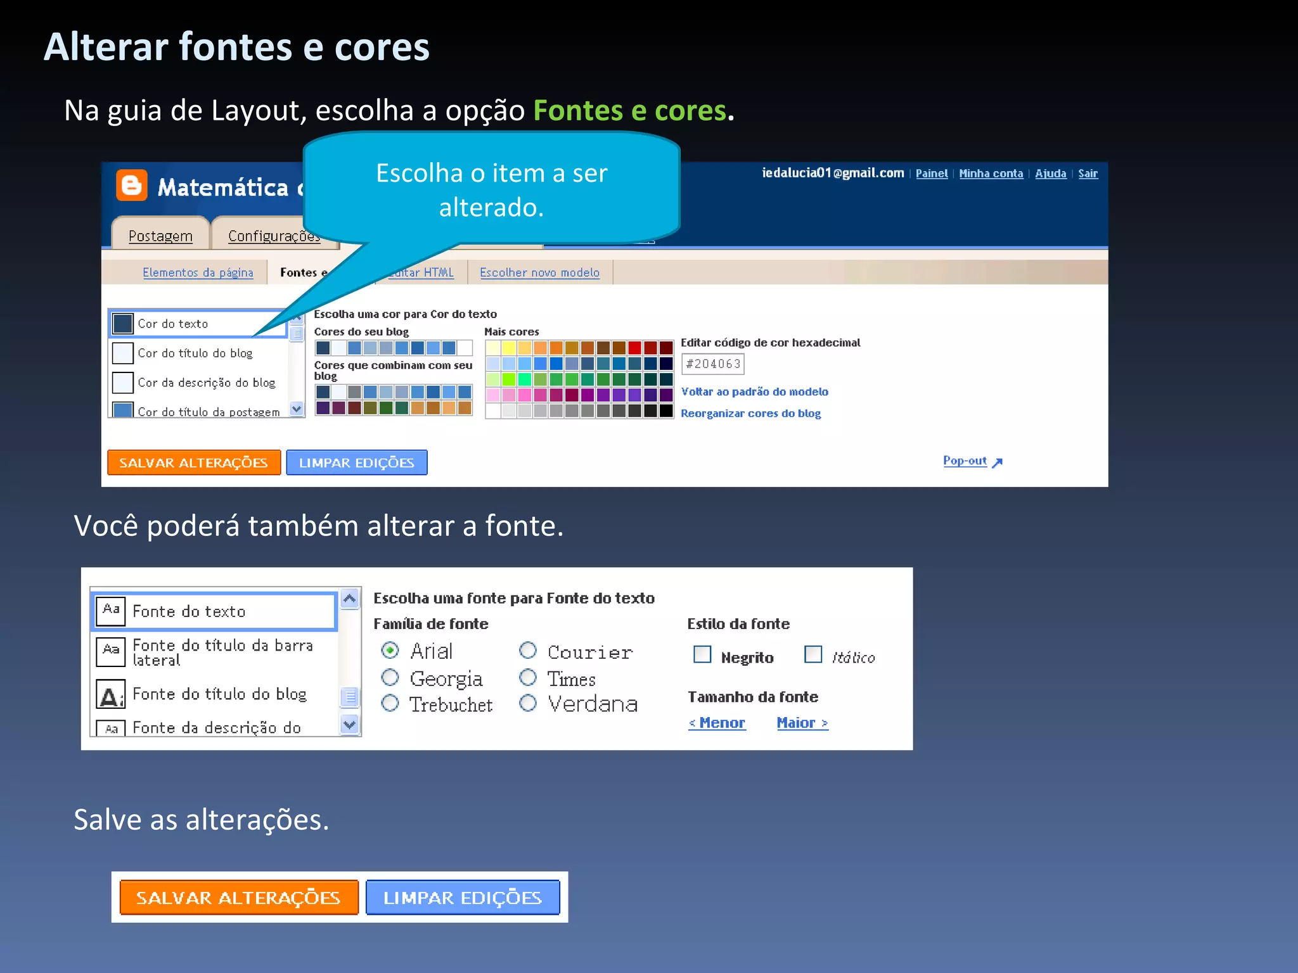
Task: Select Cor do título do blog item
Action: click(198, 353)
